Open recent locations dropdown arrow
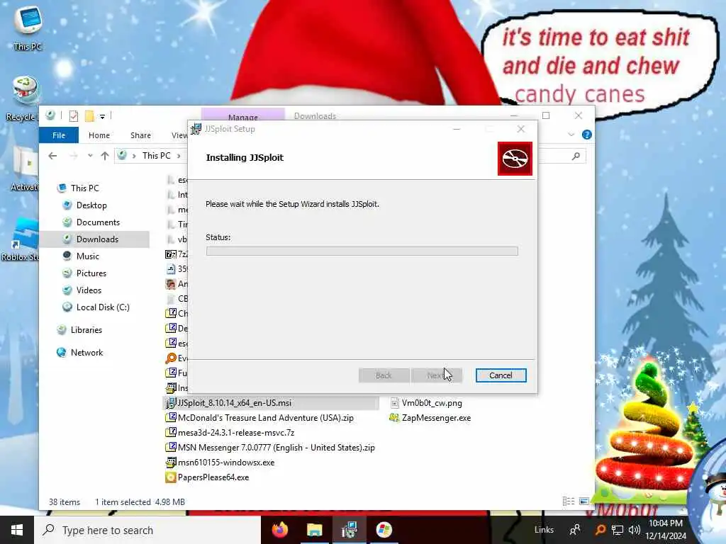Screen dimensions: 726x544 [90, 156]
